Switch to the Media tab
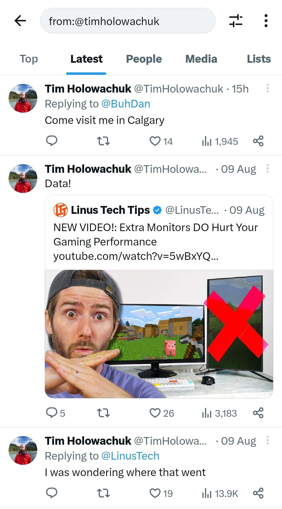 [201, 59]
